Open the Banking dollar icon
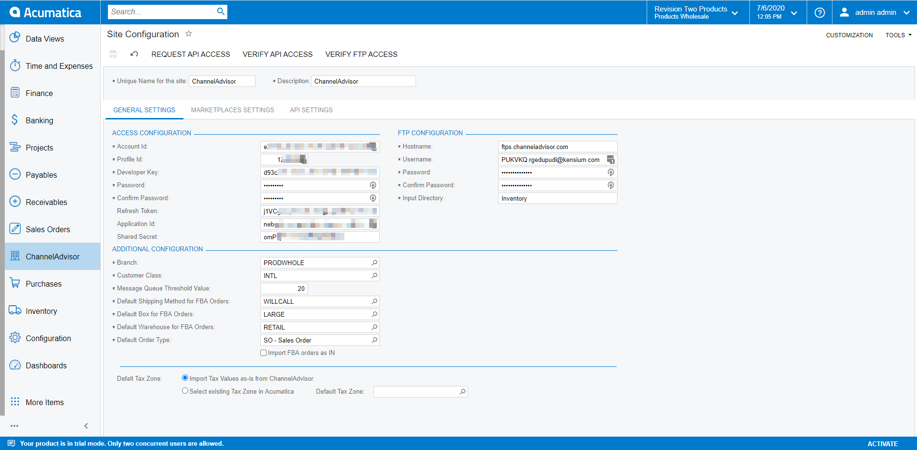The image size is (917, 450). coord(15,119)
